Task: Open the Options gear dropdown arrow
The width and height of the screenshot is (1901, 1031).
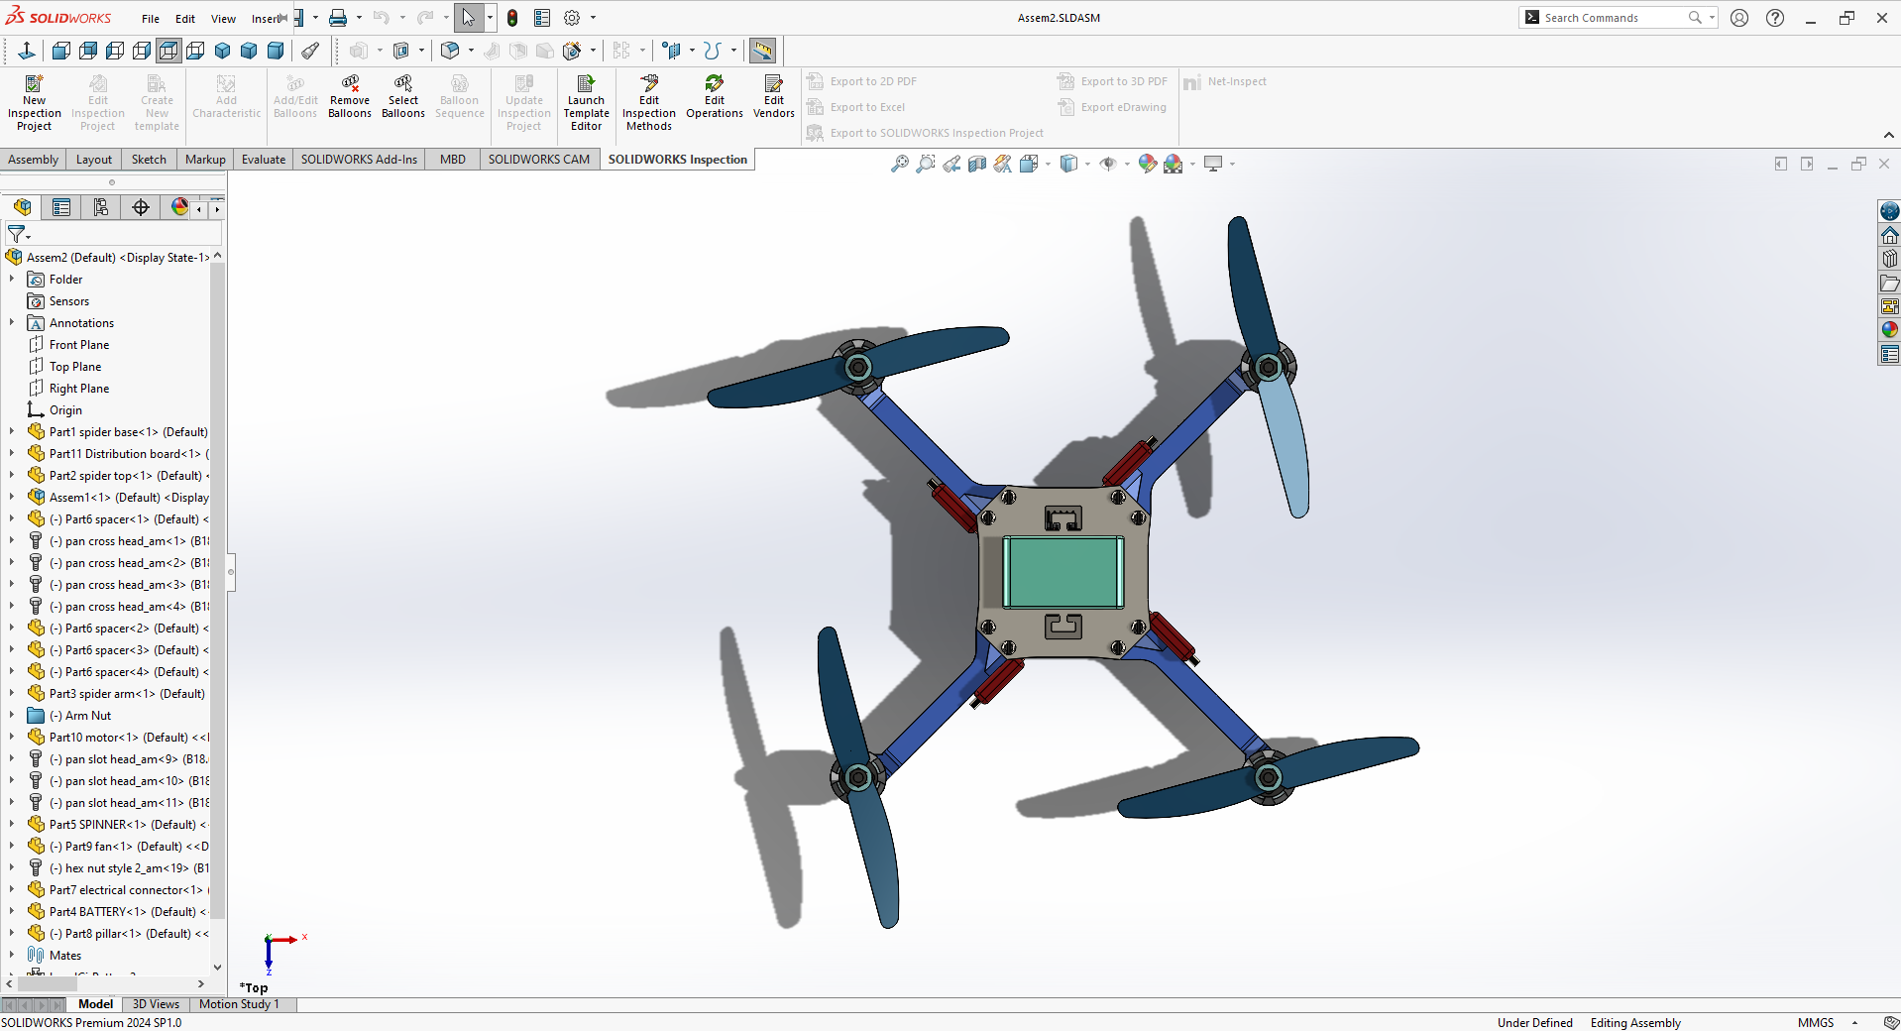Action: (594, 18)
